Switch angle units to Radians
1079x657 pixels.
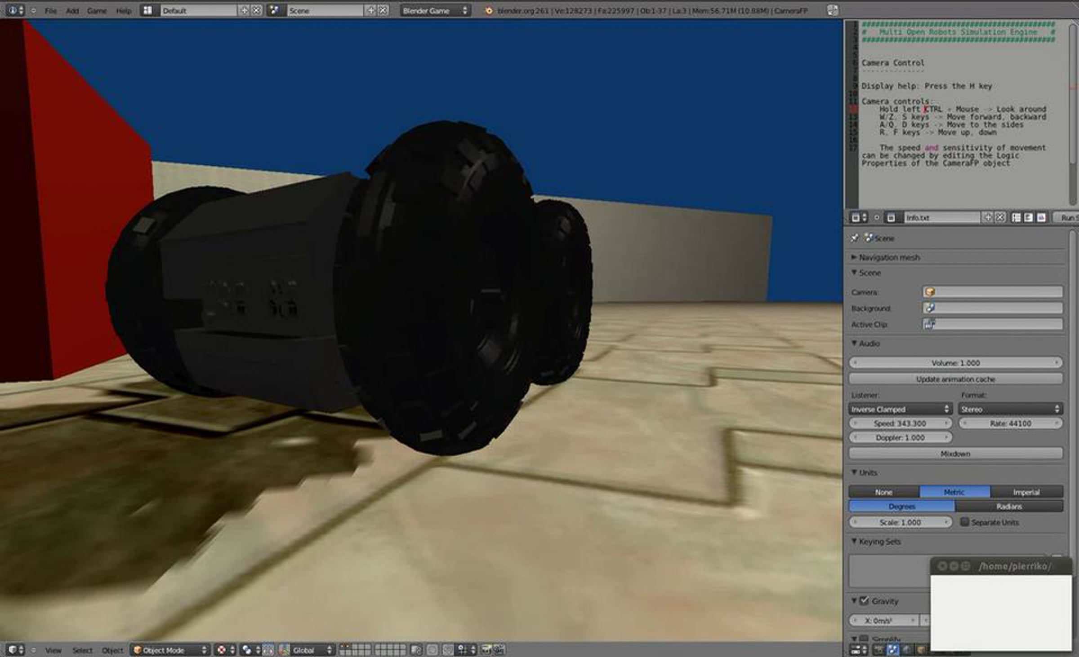point(1009,507)
